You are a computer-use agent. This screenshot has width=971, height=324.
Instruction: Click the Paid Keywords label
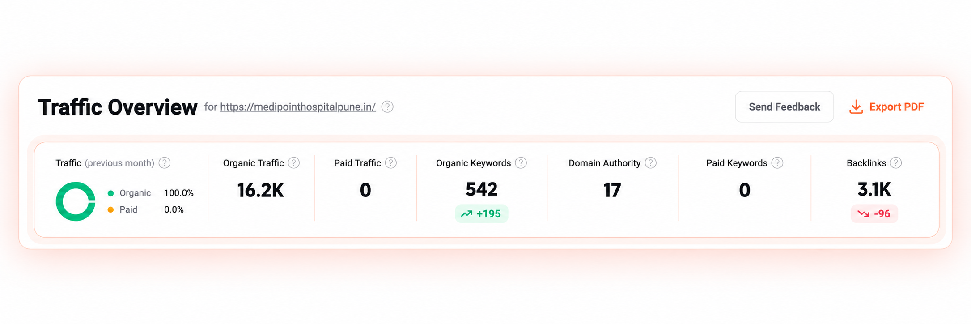[737, 163]
